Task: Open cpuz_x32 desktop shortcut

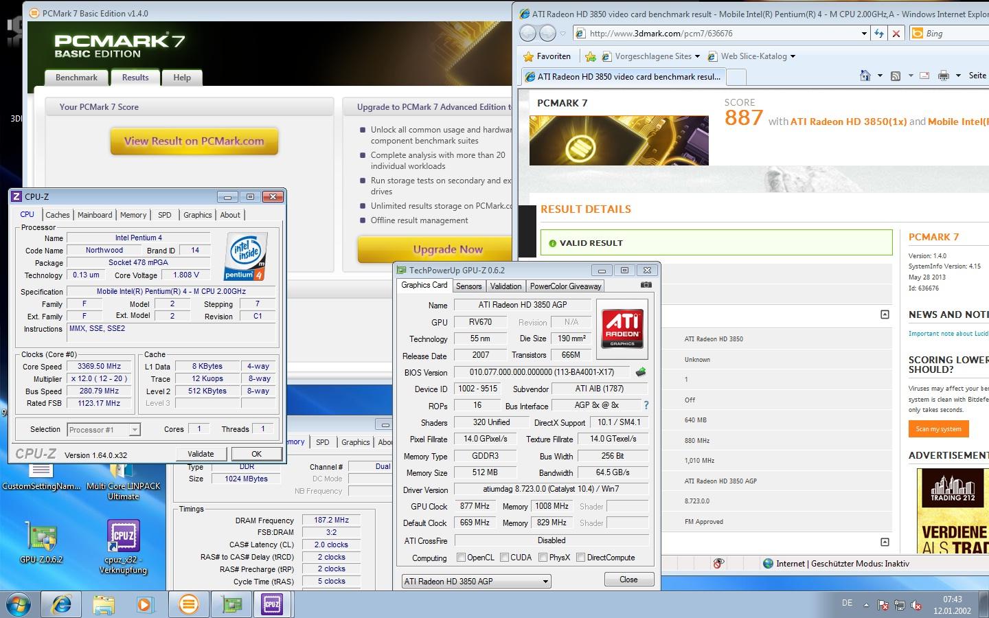Action: [123, 547]
